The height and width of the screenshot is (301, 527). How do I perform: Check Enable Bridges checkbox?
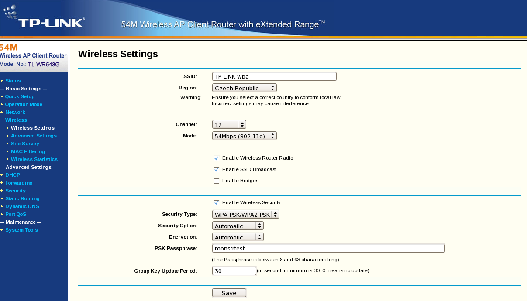(217, 181)
